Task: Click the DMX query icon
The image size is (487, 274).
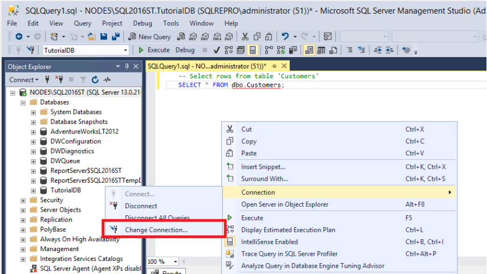Action: (205, 37)
